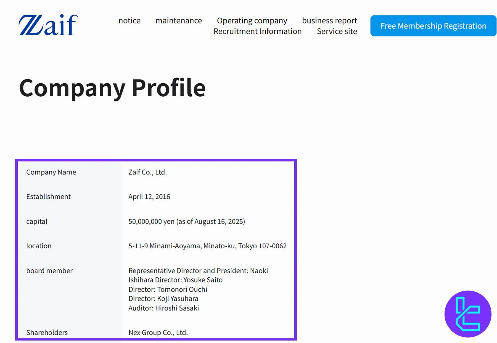Click the Company Name row label
The height and width of the screenshot is (343, 497).
51,172
